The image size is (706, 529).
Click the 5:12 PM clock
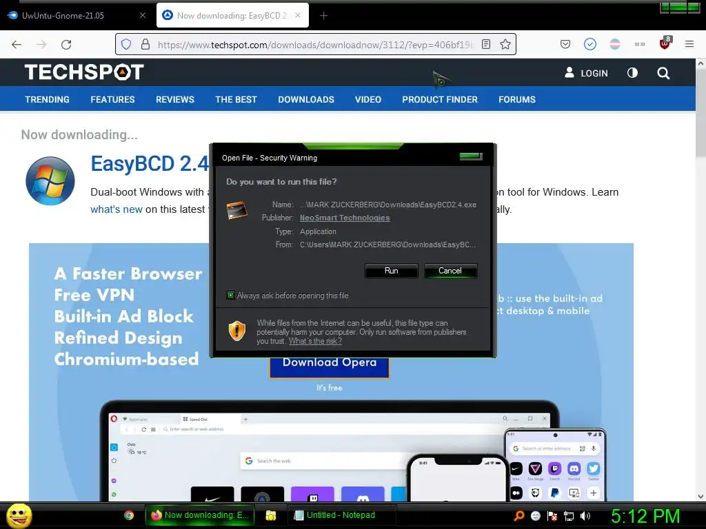(645, 516)
